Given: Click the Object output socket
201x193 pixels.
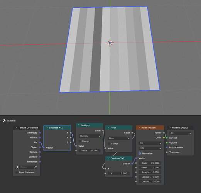Looking at the screenshot, I should click(40, 147).
